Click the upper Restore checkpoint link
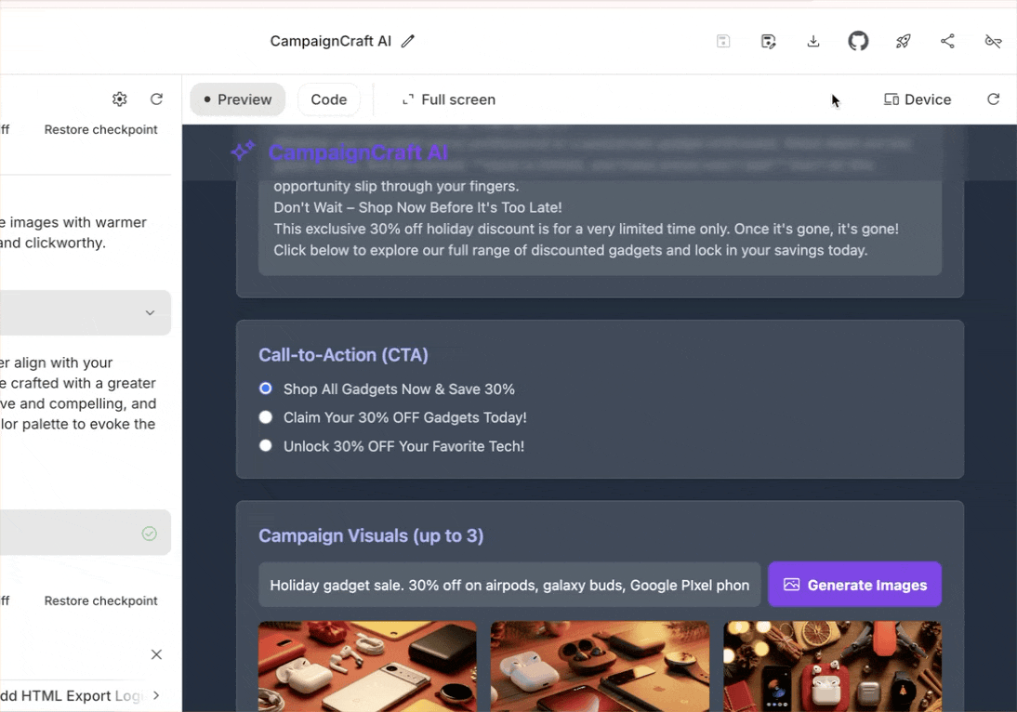The height and width of the screenshot is (712, 1017). click(x=100, y=129)
